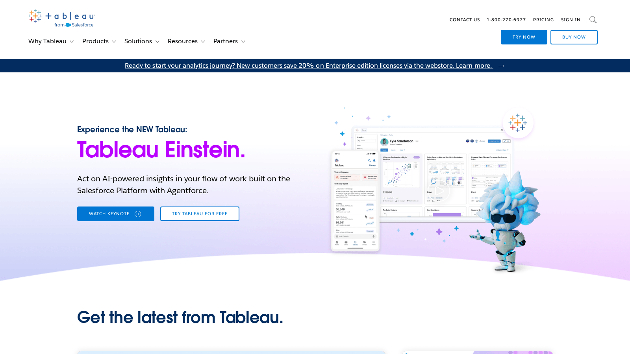Image resolution: width=630 pixels, height=354 pixels.
Task: Open the mobile app mockup image
Action: 355,201
